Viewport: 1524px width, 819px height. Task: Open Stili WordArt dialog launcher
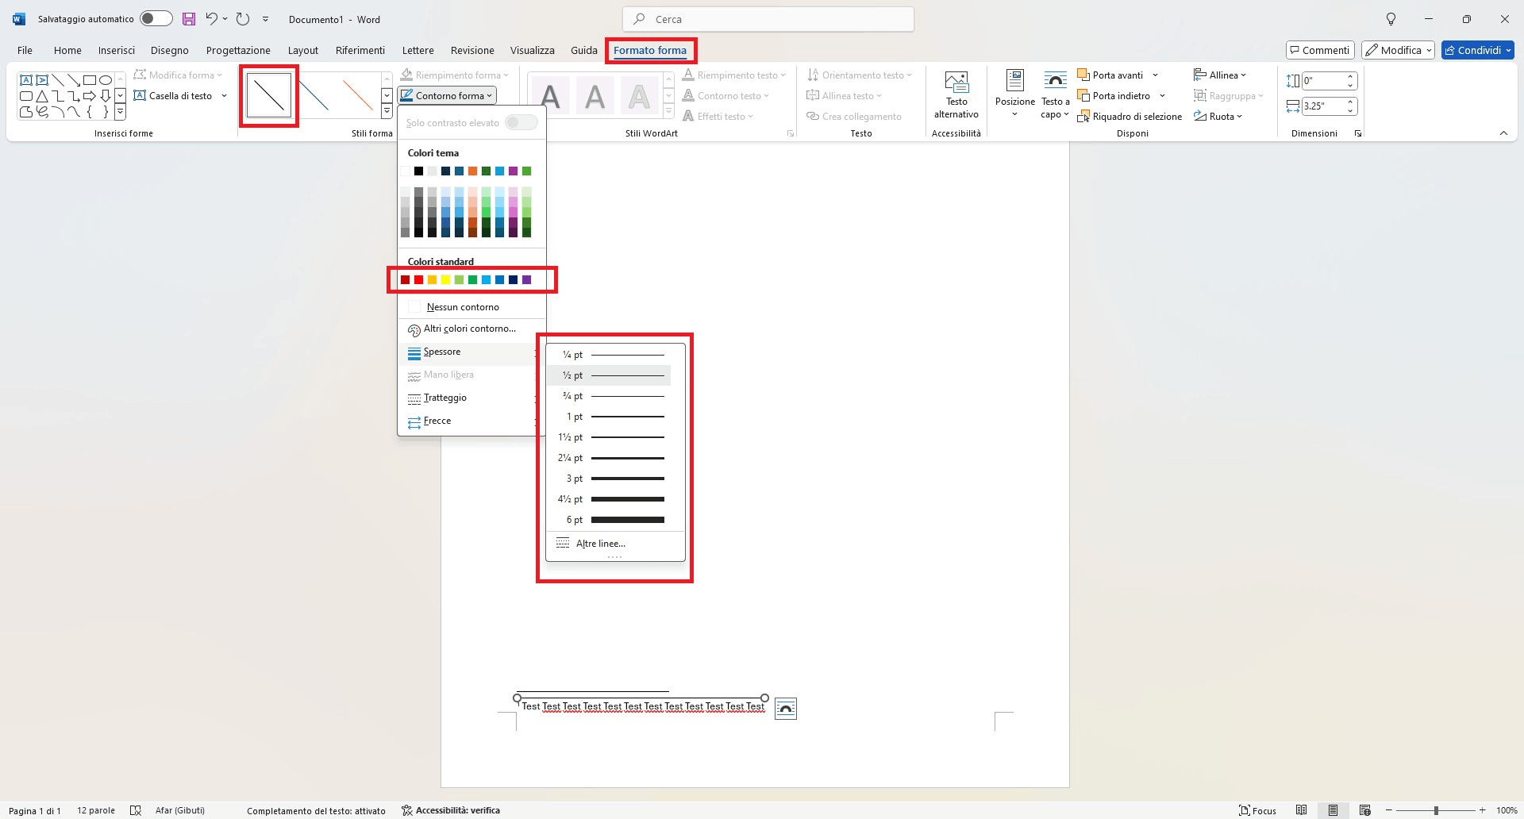coord(791,133)
